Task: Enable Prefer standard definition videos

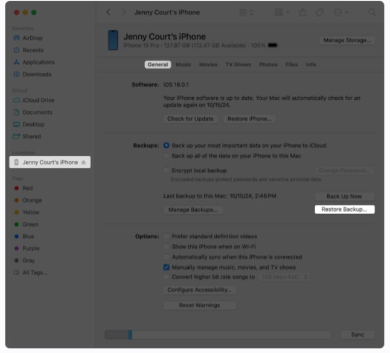Action: coord(167,237)
